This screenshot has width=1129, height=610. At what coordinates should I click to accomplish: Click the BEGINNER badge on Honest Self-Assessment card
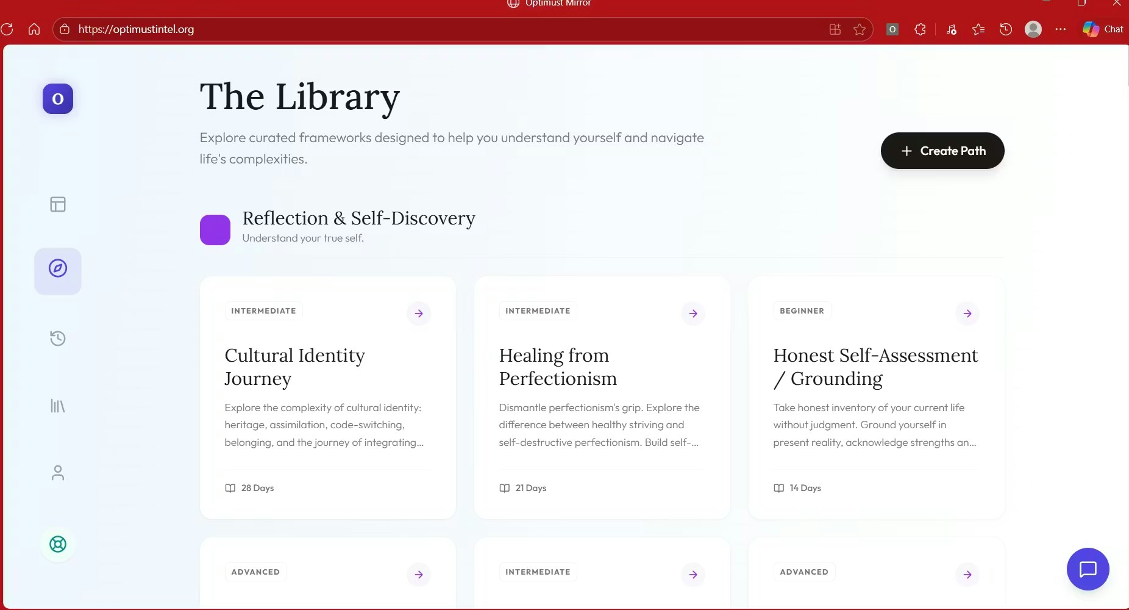[802, 311]
